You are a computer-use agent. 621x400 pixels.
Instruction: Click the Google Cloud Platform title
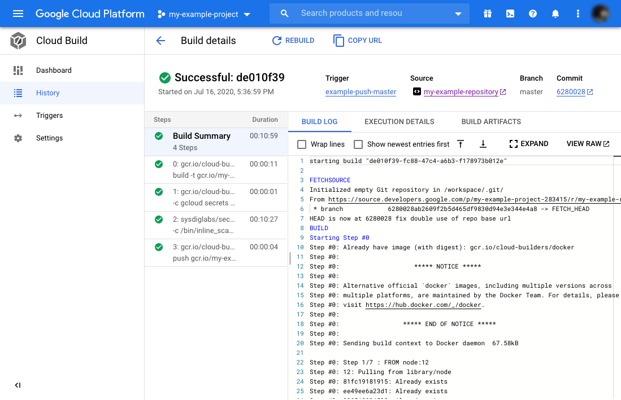point(90,14)
